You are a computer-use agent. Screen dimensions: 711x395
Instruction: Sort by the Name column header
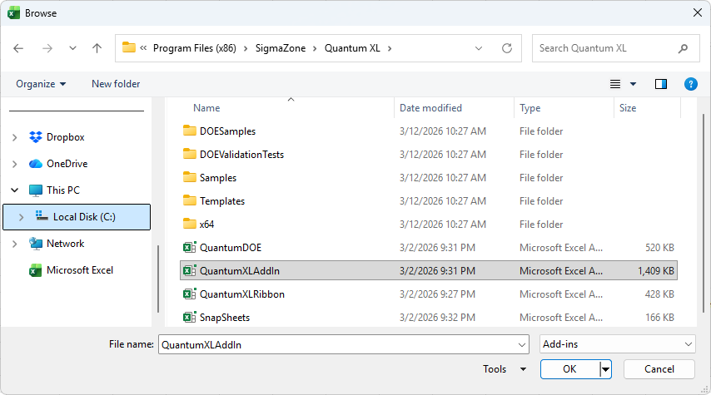tap(206, 108)
